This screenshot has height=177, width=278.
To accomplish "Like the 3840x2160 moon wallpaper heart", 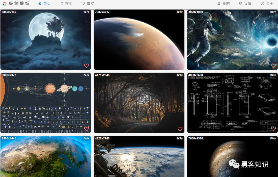I will tap(86, 66).
